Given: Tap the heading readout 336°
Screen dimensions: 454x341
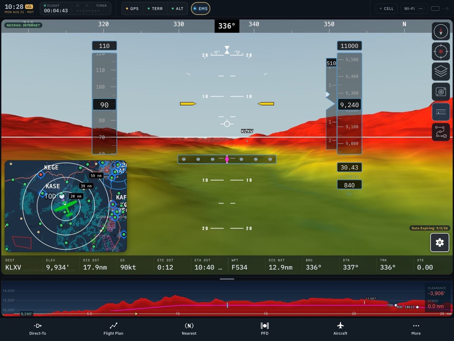Looking at the screenshot, I should click(x=227, y=26).
